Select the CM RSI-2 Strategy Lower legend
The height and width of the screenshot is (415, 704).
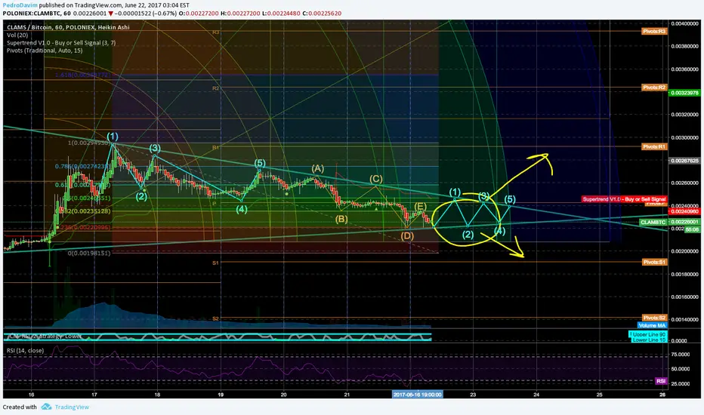(x=45, y=336)
